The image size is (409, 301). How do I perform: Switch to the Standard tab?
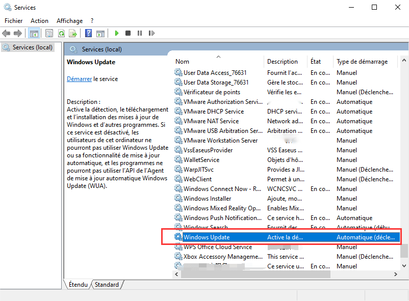106,285
